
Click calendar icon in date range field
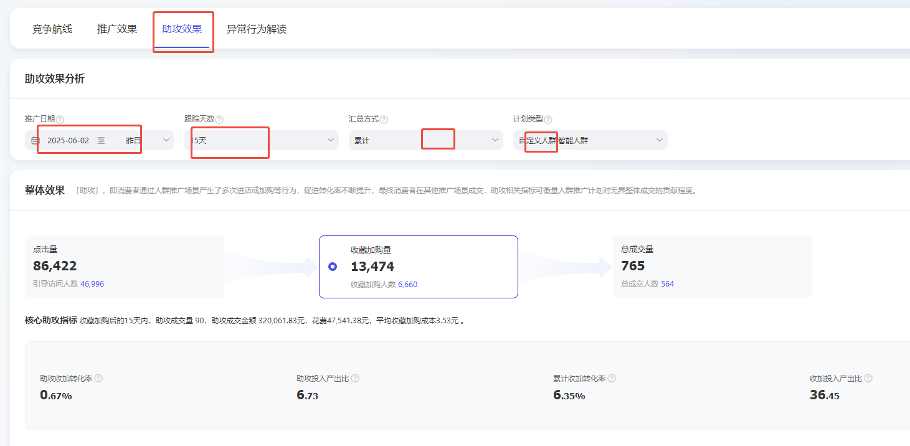36,141
